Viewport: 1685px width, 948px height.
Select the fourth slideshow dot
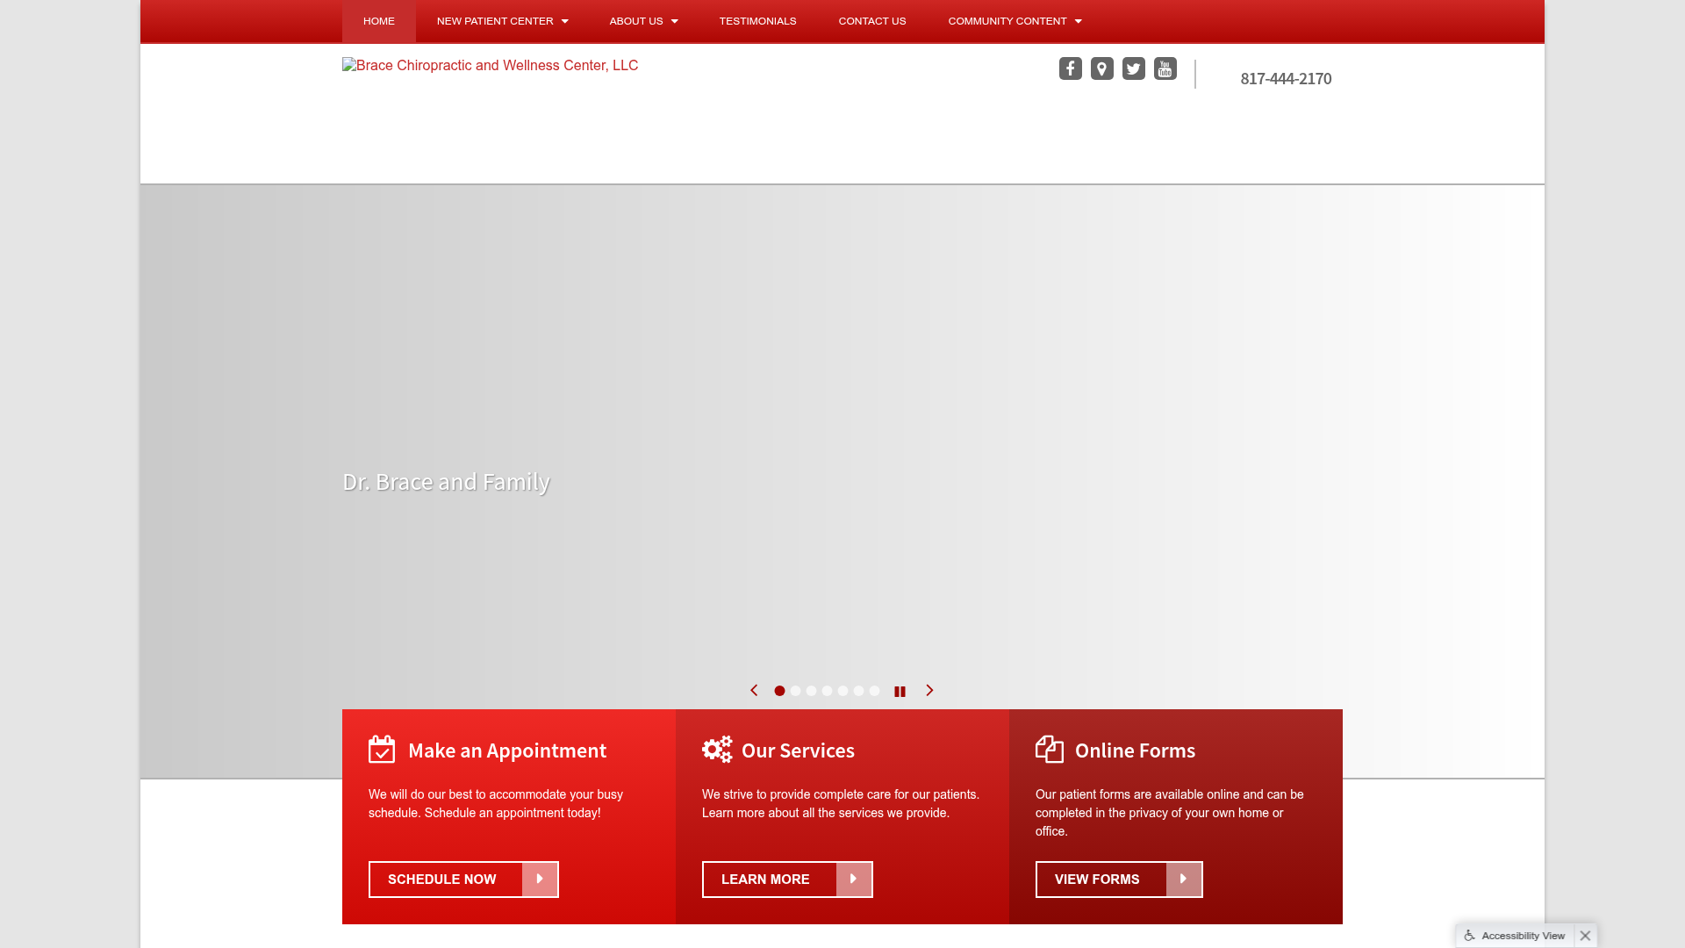coord(827,691)
